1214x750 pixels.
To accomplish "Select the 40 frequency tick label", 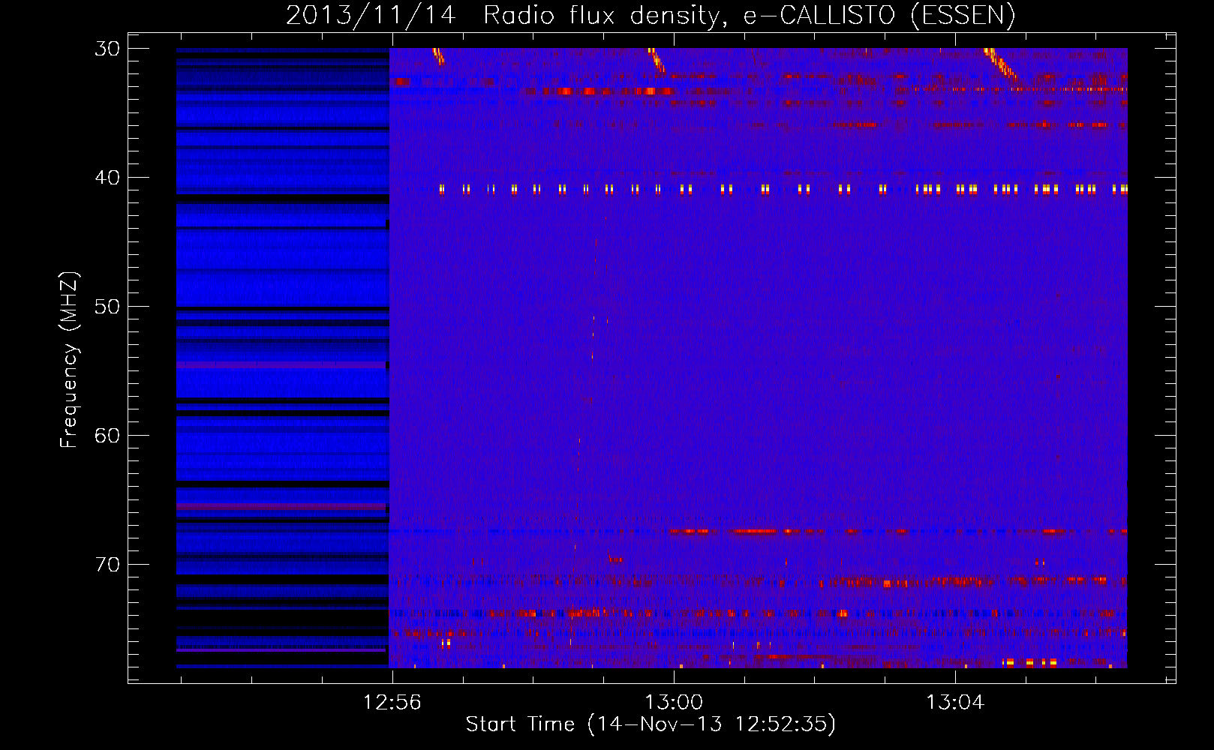I will (x=107, y=178).
